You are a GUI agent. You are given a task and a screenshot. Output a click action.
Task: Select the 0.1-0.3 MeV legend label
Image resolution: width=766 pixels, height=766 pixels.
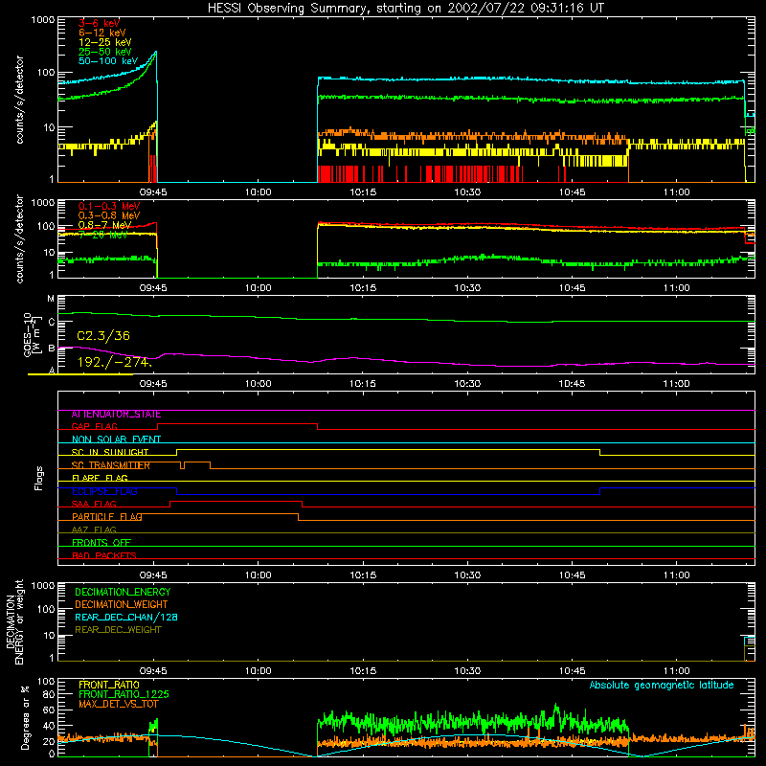(109, 206)
